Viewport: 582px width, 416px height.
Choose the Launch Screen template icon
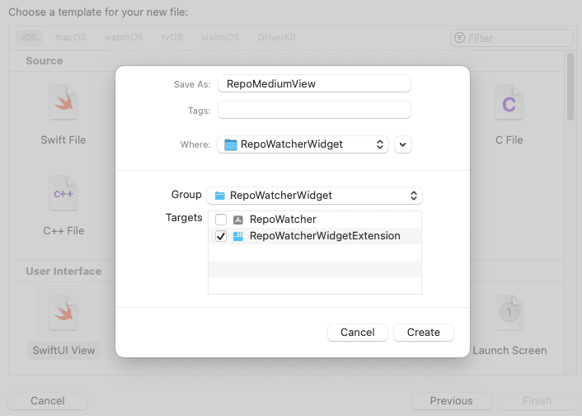click(x=509, y=313)
